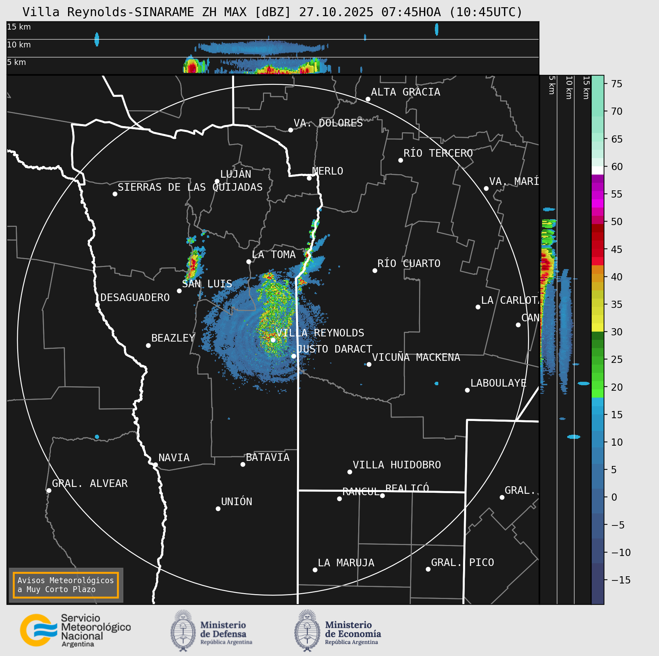
Task: Click the Batavia city marker dot
Action: [243, 464]
